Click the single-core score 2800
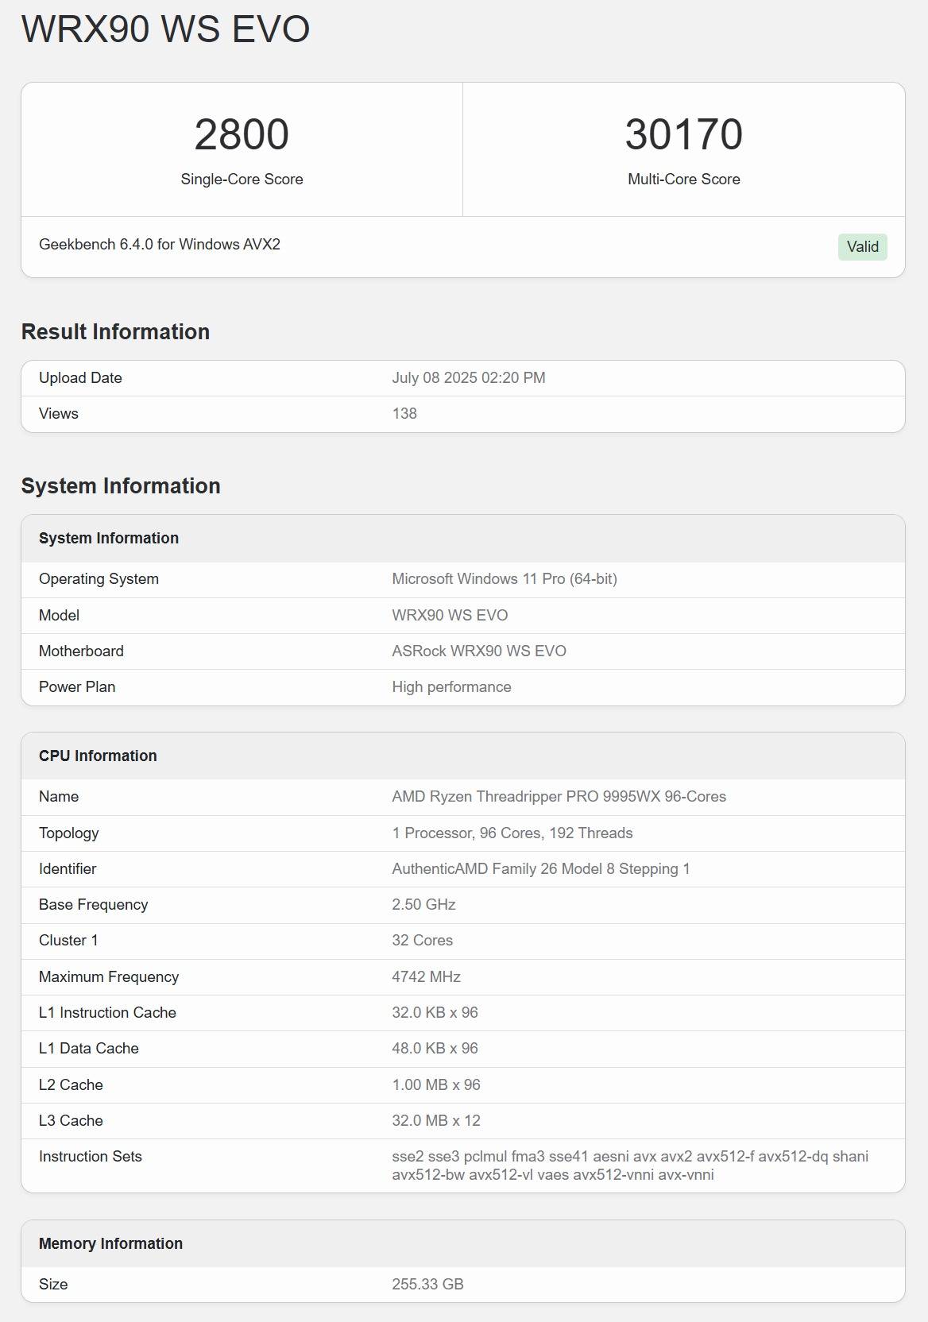The image size is (928, 1322). [x=242, y=134]
